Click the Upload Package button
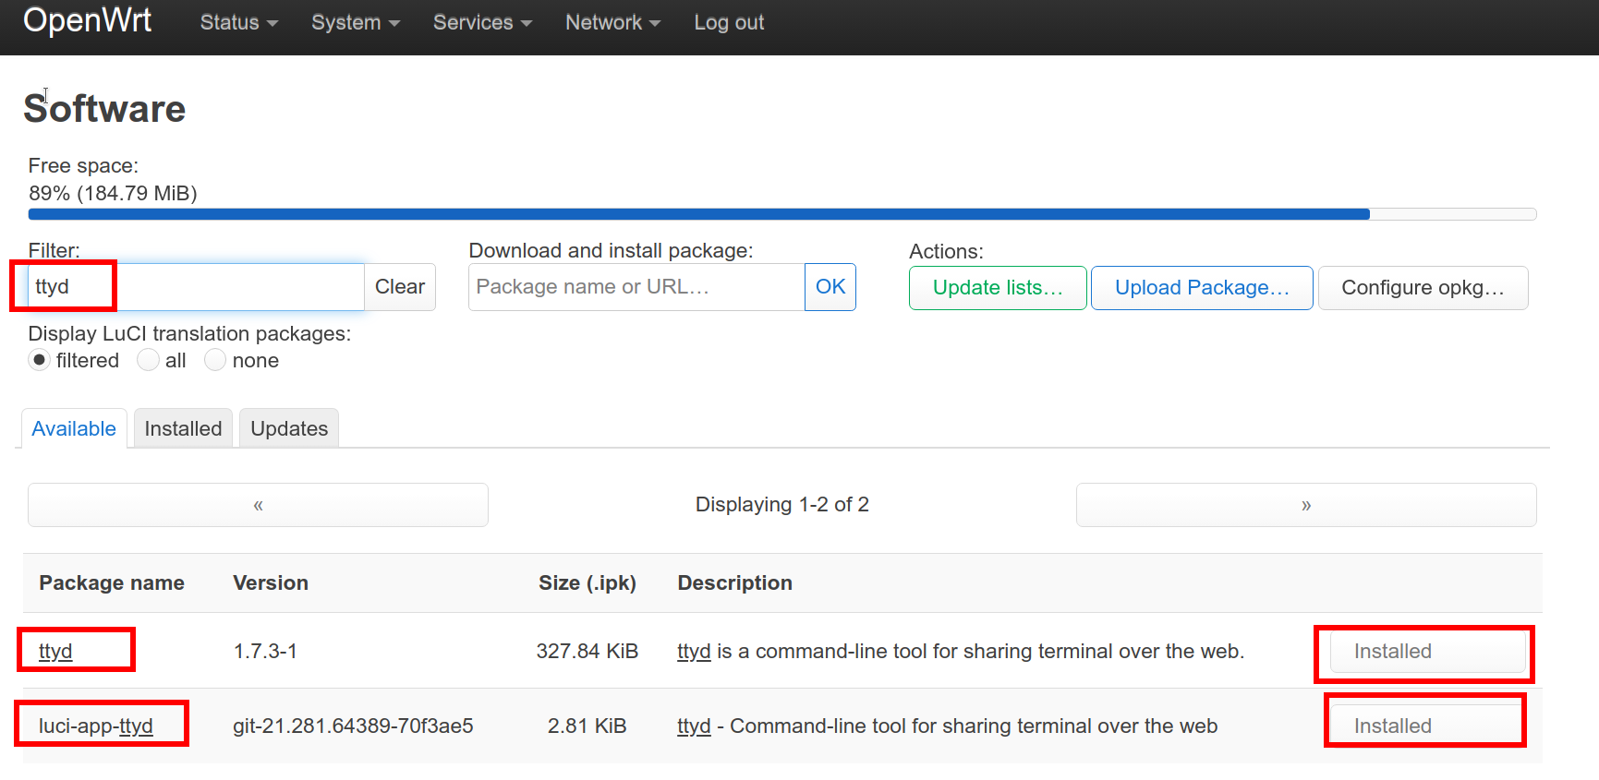Viewport: 1599px width, 780px height. click(x=1201, y=288)
